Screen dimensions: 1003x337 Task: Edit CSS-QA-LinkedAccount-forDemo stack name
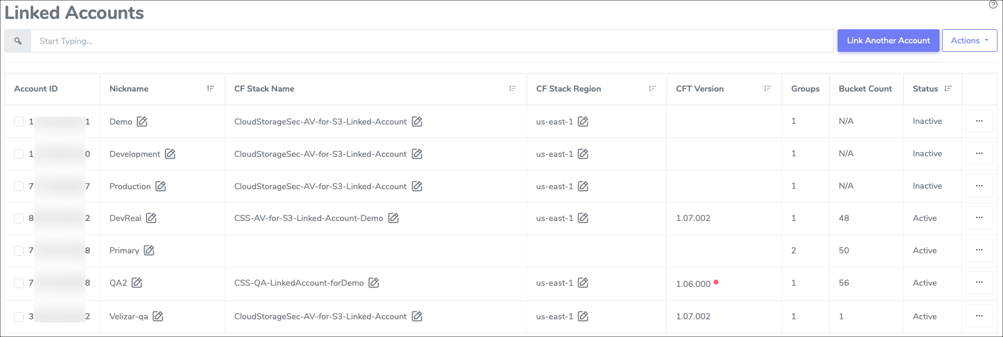(374, 283)
